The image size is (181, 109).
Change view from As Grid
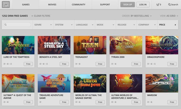point(169,16)
